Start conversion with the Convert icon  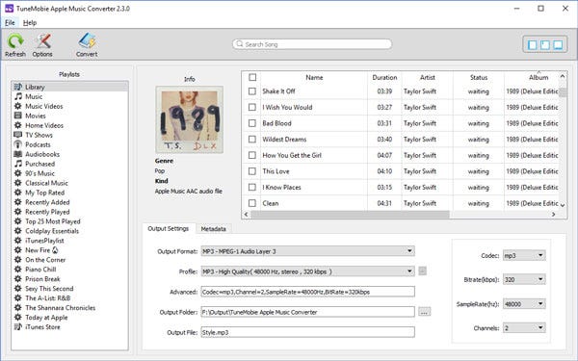[87, 40]
